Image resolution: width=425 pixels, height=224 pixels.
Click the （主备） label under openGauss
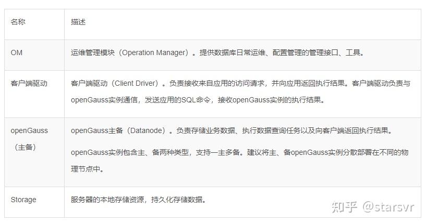point(25,147)
